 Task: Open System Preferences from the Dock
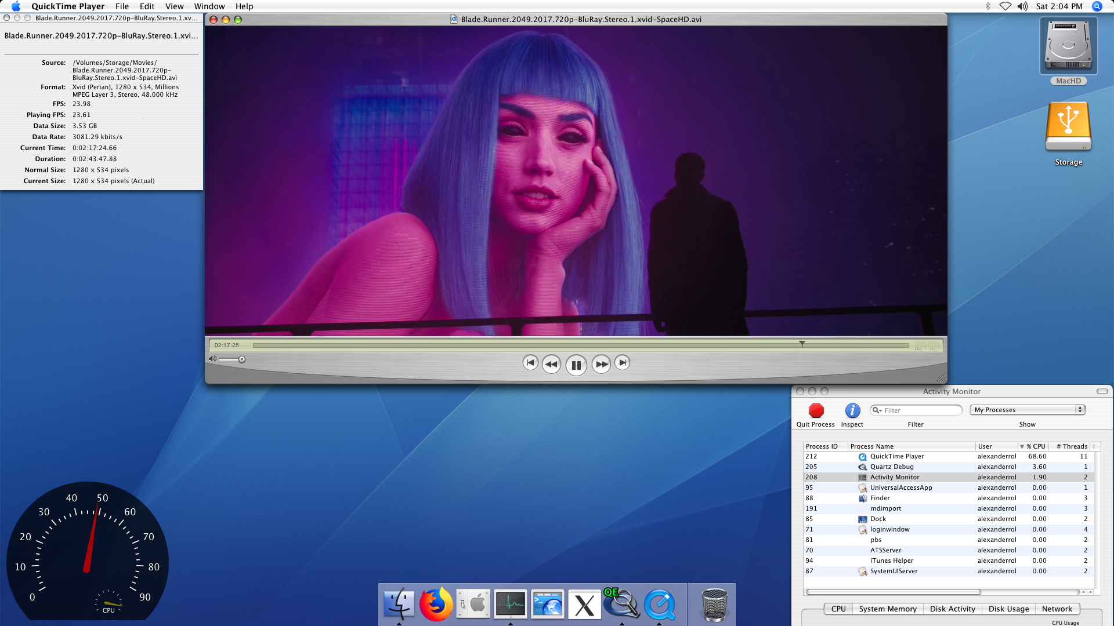[x=473, y=604]
